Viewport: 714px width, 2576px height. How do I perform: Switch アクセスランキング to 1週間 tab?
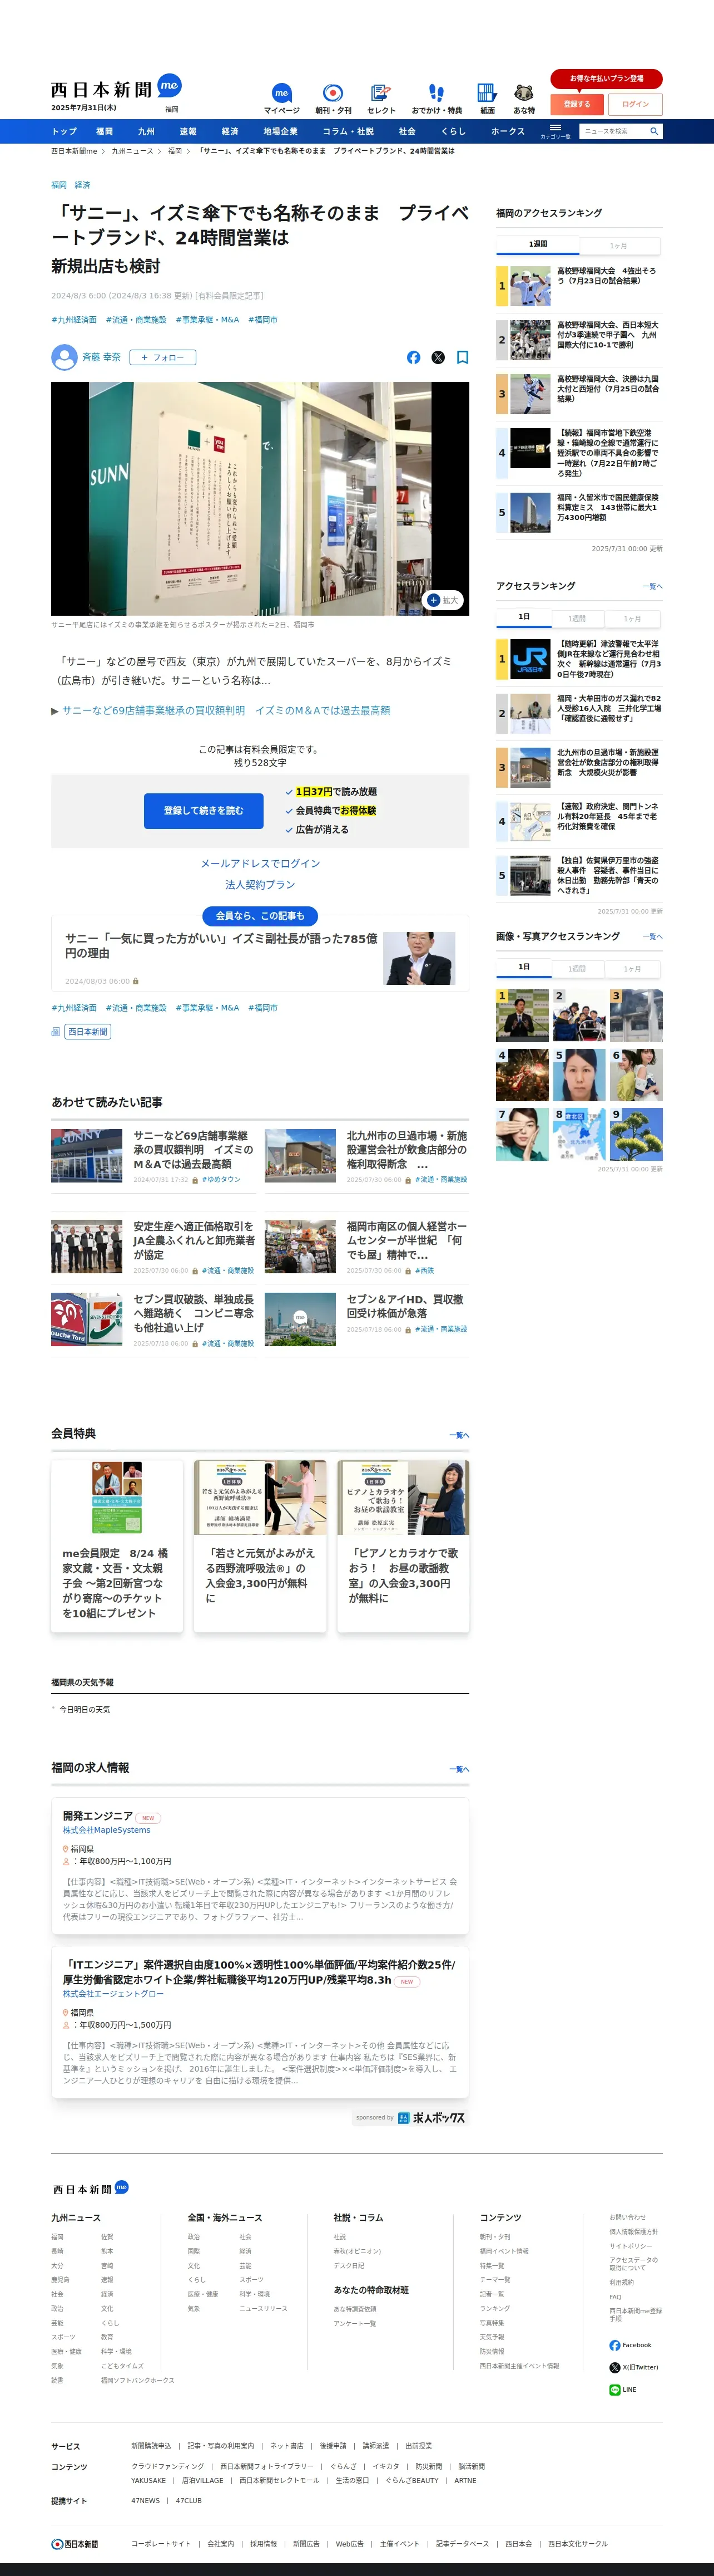pyautogui.click(x=577, y=618)
